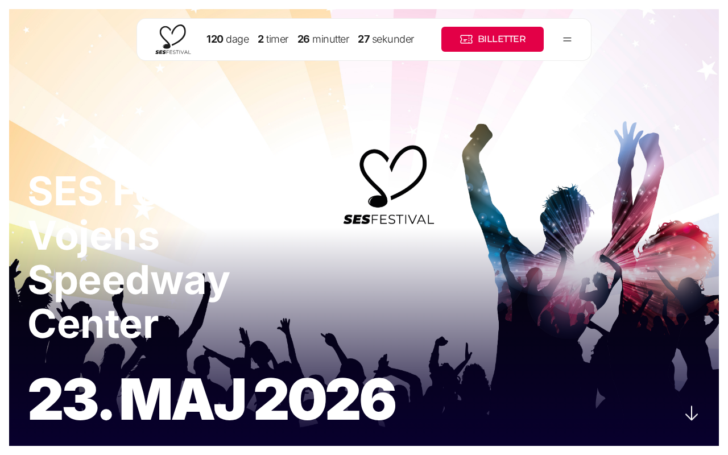
Task: Click the small SESFESTIVAL text under header logo
Action: 173,52
